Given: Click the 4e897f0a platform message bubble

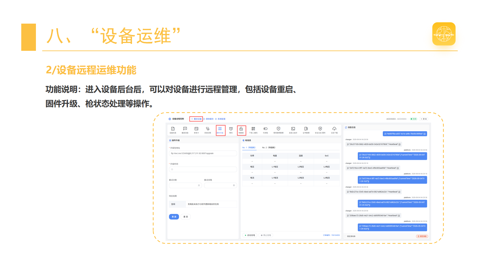Looking at the screenshot, I should click(405, 134).
